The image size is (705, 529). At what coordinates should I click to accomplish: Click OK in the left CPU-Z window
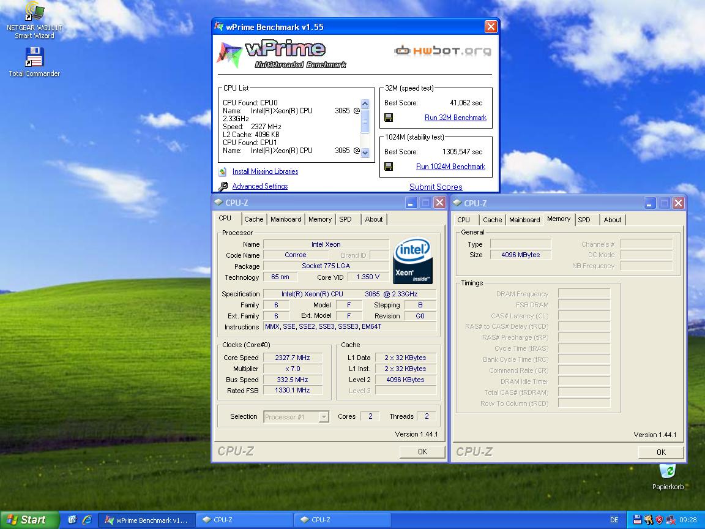point(422,452)
